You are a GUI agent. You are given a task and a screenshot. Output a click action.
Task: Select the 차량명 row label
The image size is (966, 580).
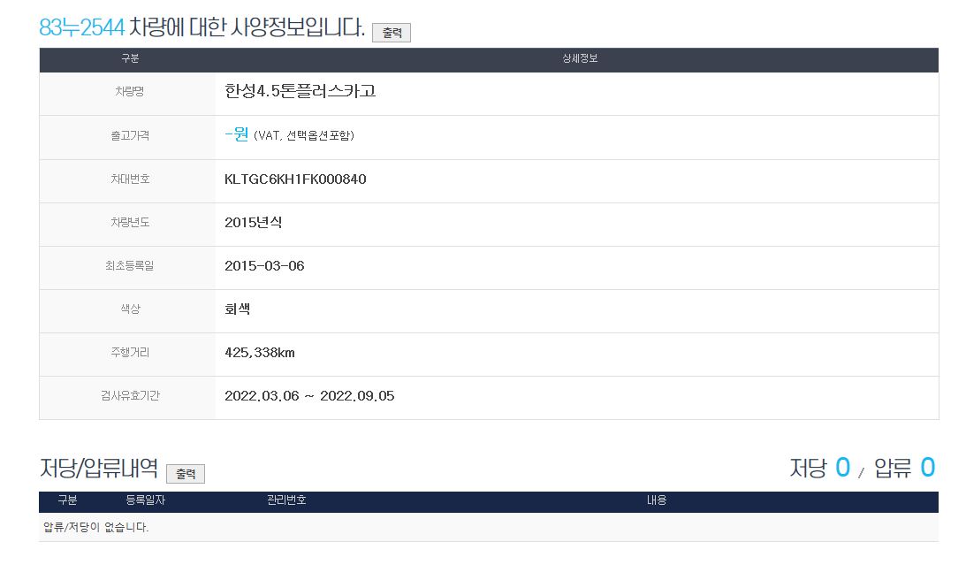(x=130, y=92)
